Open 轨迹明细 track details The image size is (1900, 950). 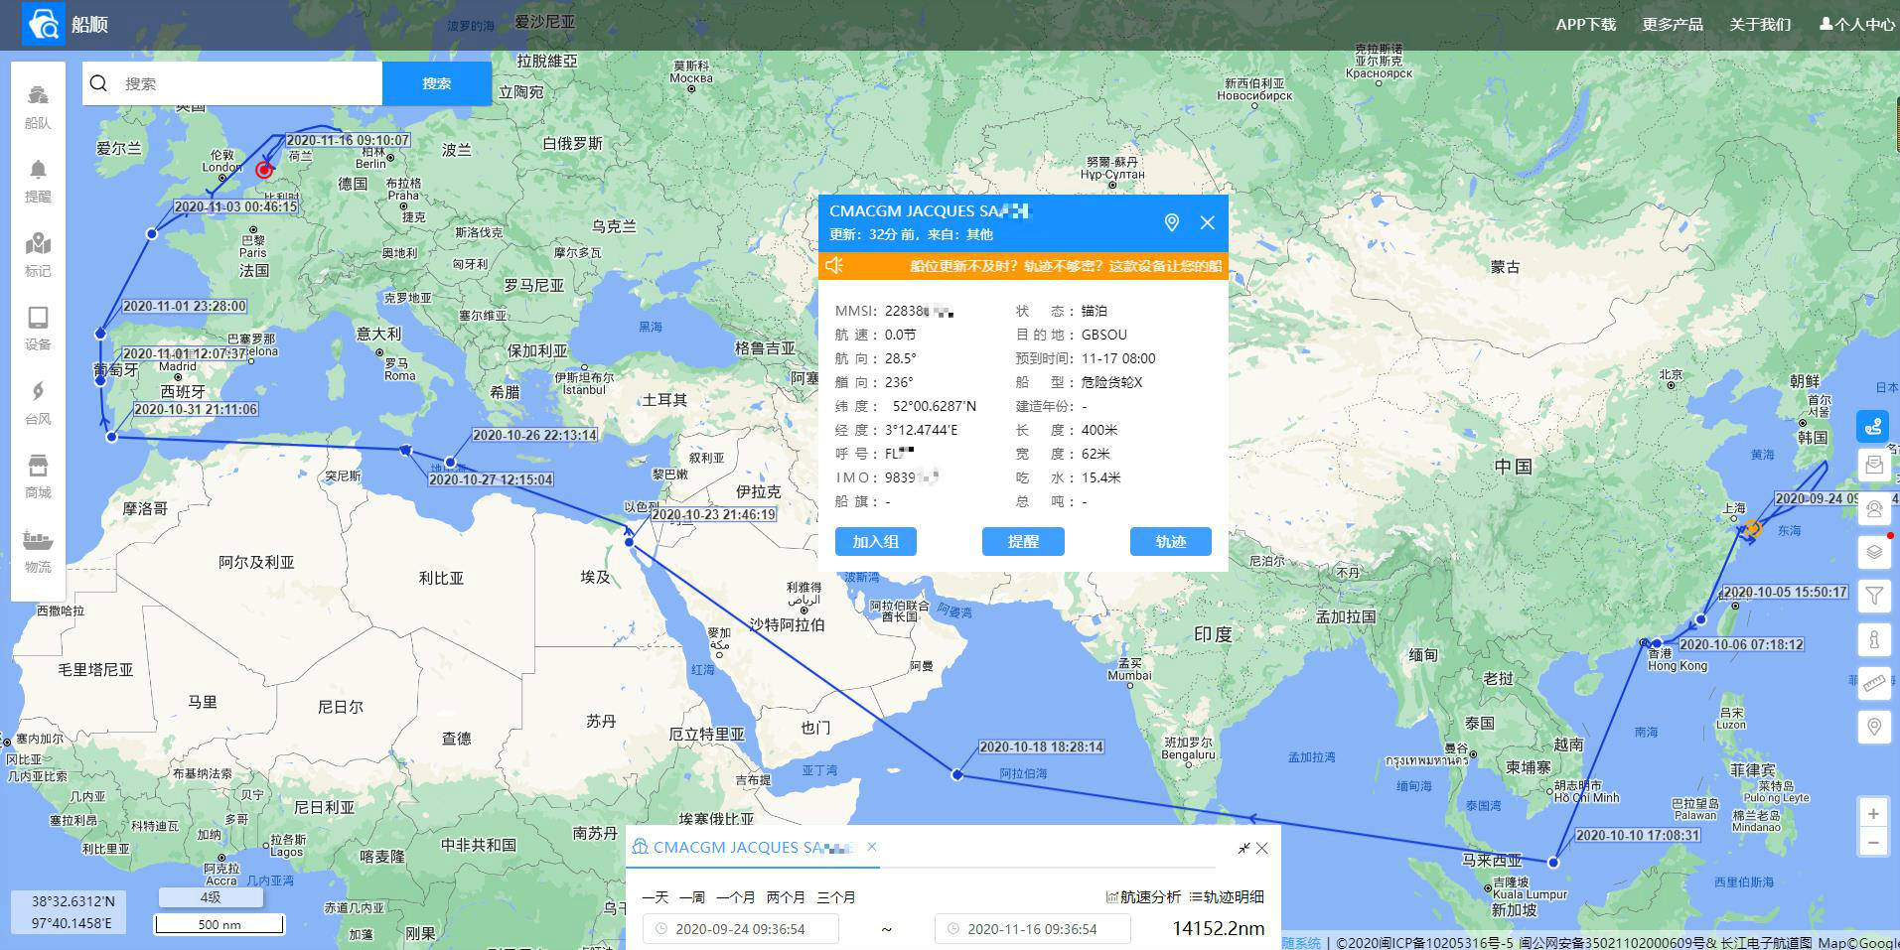click(1227, 897)
